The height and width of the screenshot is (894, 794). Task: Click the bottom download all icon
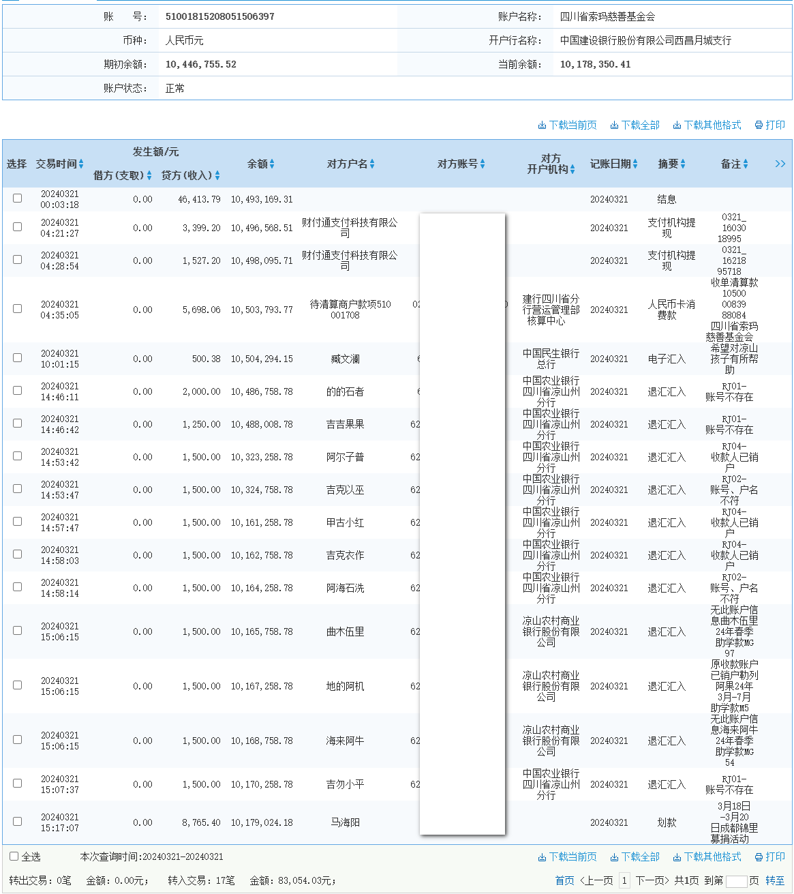pos(614,857)
